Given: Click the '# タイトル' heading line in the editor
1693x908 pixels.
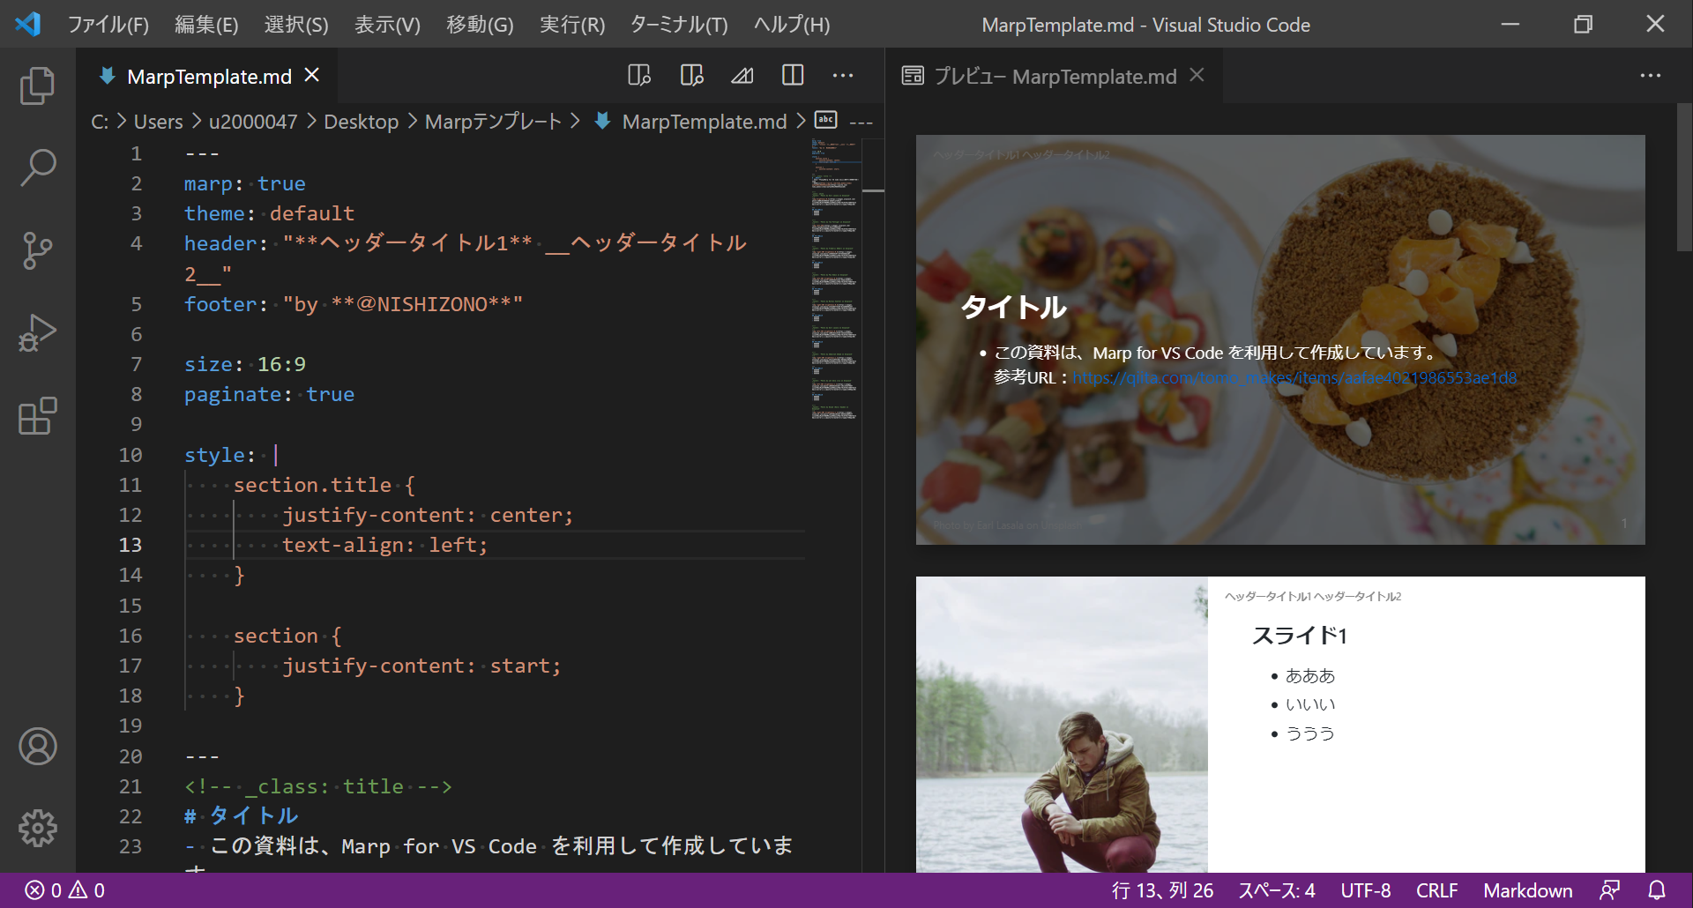Looking at the screenshot, I should pyautogui.click(x=241, y=816).
